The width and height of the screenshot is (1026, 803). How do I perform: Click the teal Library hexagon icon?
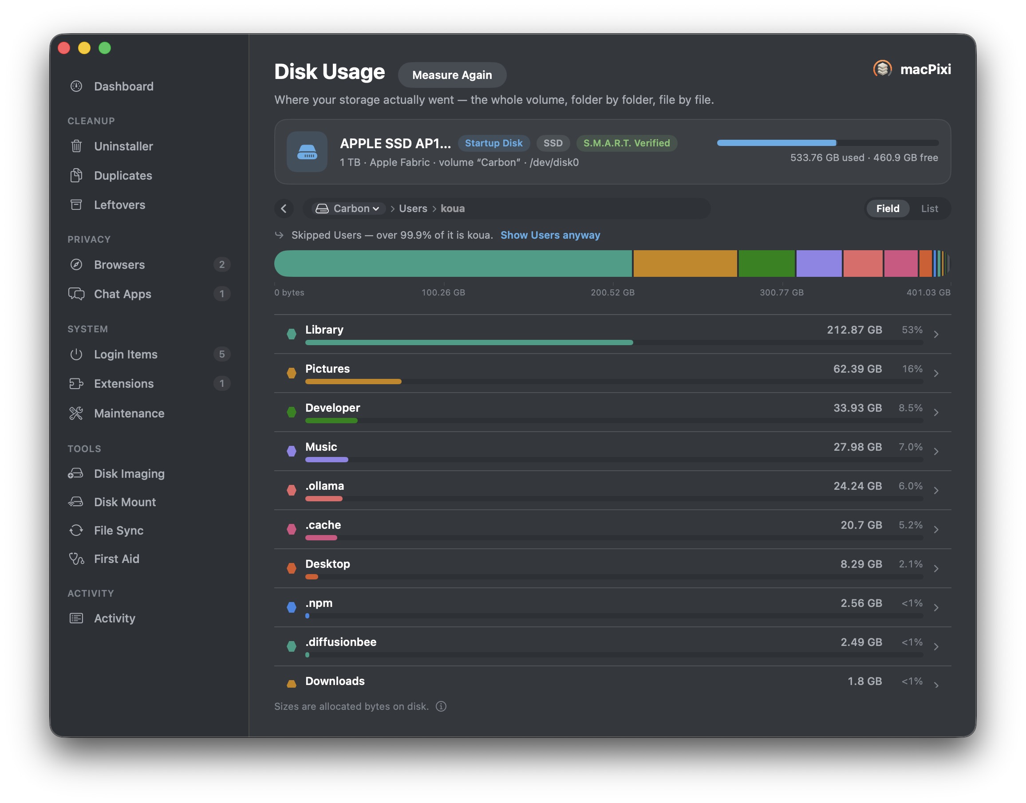click(292, 334)
